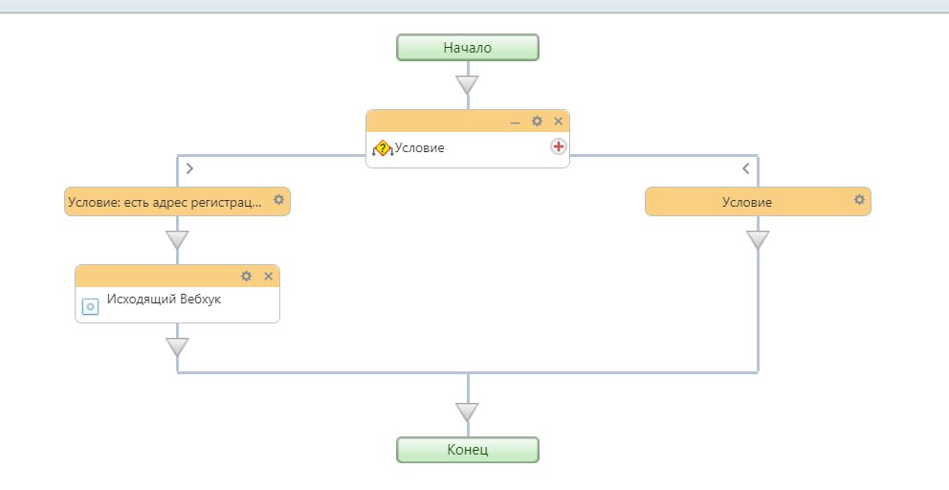Click the yellow question-mark condition icon
Viewport: 949px width, 490px height.
[x=383, y=148]
